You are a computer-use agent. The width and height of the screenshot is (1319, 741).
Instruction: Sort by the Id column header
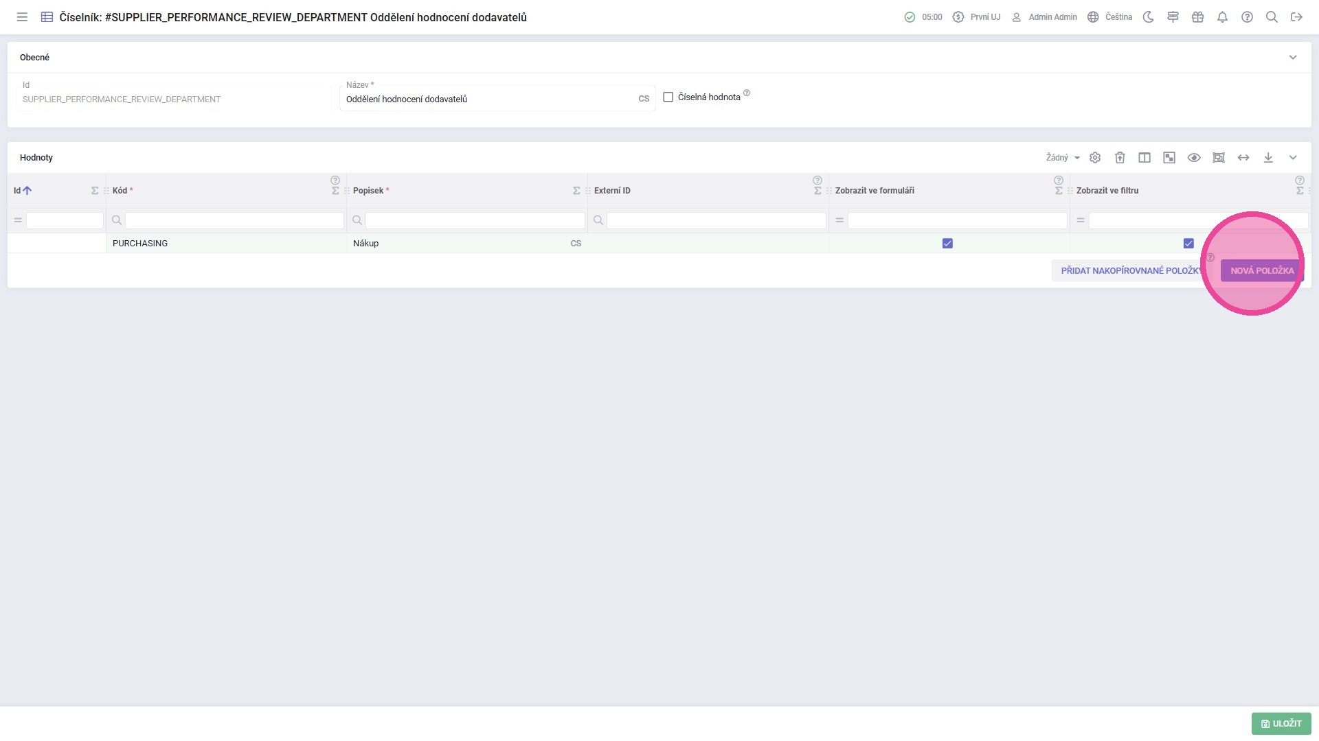tap(17, 191)
